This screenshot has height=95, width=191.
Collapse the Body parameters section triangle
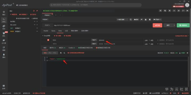[x=43, y=36]
